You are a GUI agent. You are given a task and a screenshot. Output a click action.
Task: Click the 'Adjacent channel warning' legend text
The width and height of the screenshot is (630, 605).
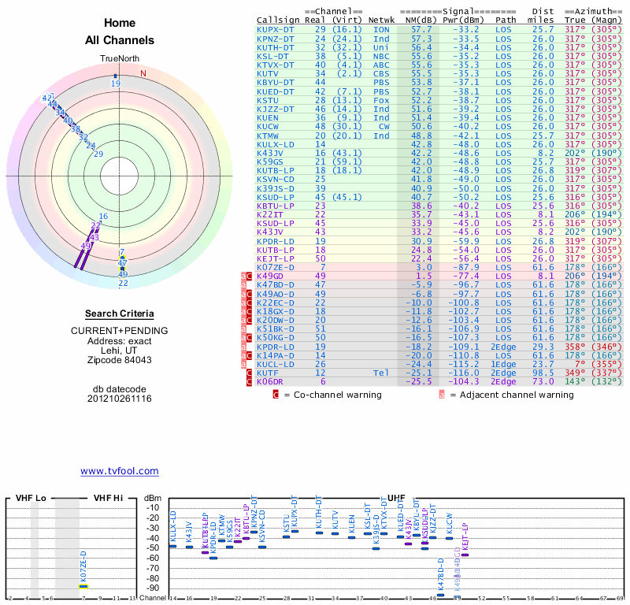click(x=517, y=395)
